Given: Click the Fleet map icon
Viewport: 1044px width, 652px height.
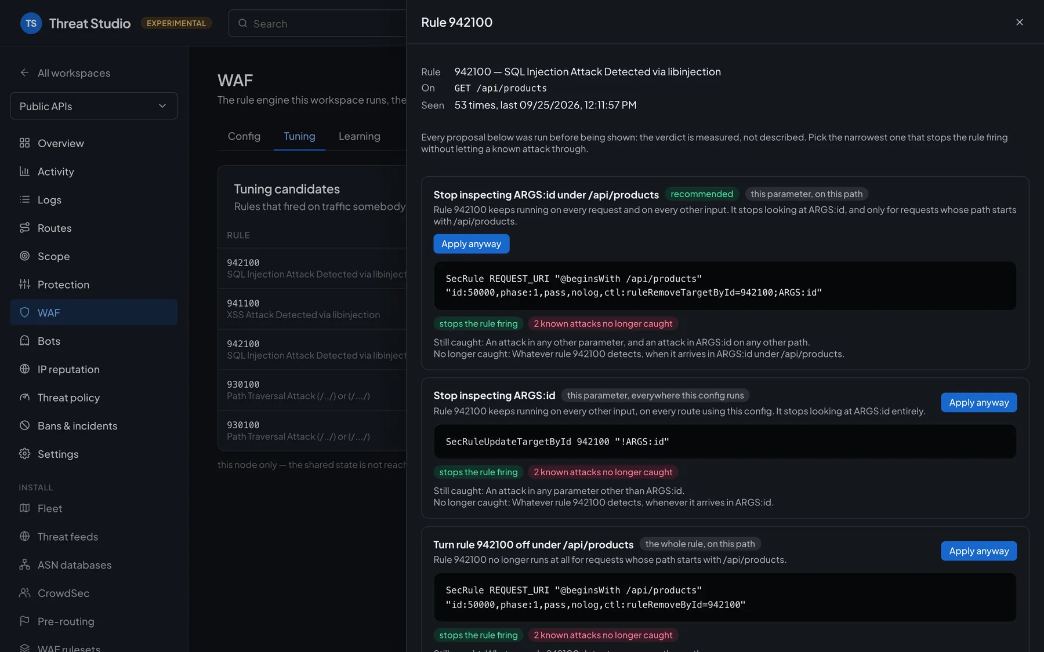Looking at the screenshot, I should [x=24, y=508].
